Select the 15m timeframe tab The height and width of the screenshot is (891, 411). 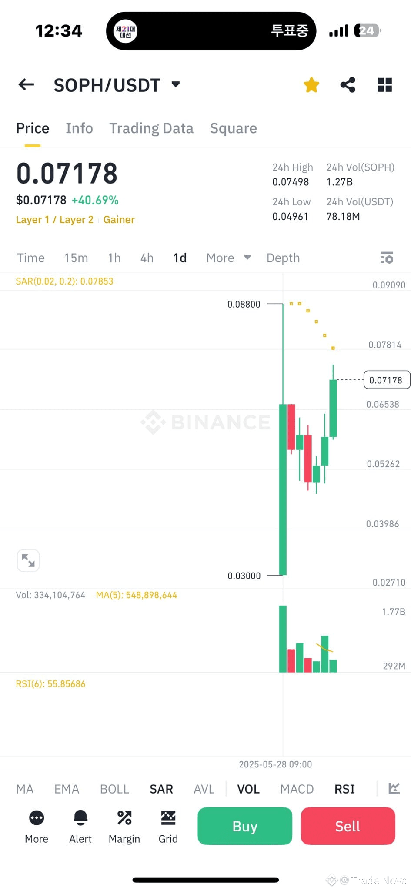[x=76, y=258]
